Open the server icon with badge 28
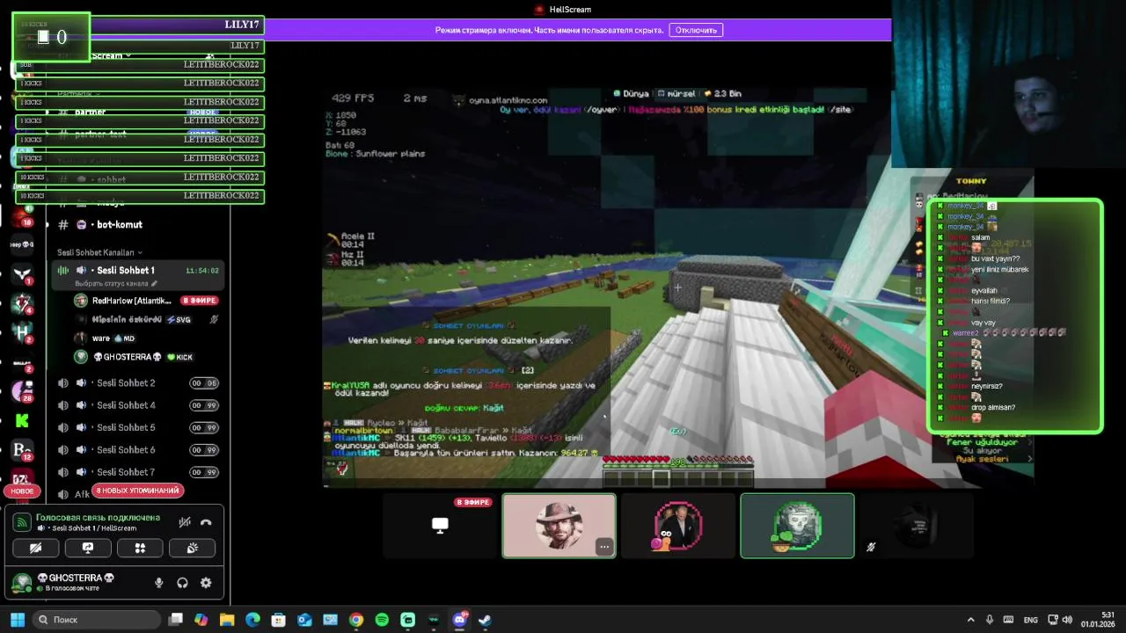 coord(22,391)
